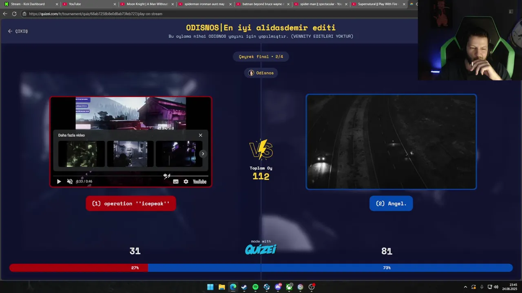Open the video on YouTube via logo
Image resolution: width=522 pixels, height=293 pixels.
point(199,181)
